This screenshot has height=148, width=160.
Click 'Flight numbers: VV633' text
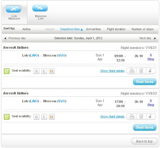[x=139, y=93]
